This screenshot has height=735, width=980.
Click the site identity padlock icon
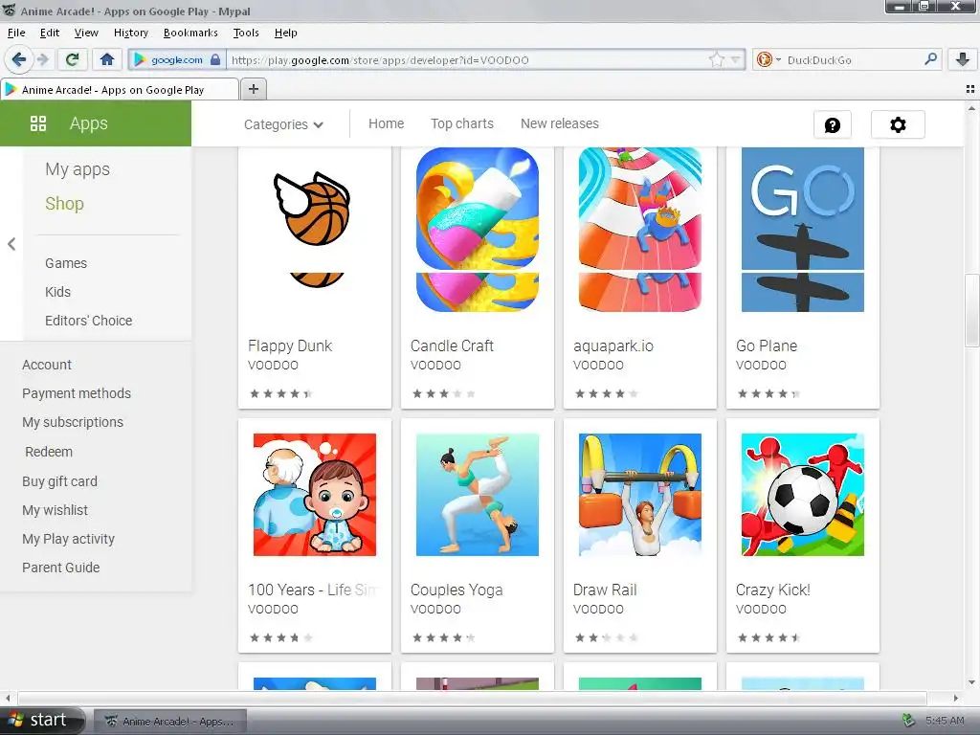tap(215, 60)
